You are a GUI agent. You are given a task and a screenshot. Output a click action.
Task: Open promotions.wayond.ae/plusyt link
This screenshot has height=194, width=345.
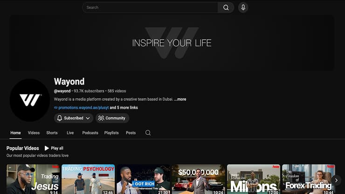(83, 108)
